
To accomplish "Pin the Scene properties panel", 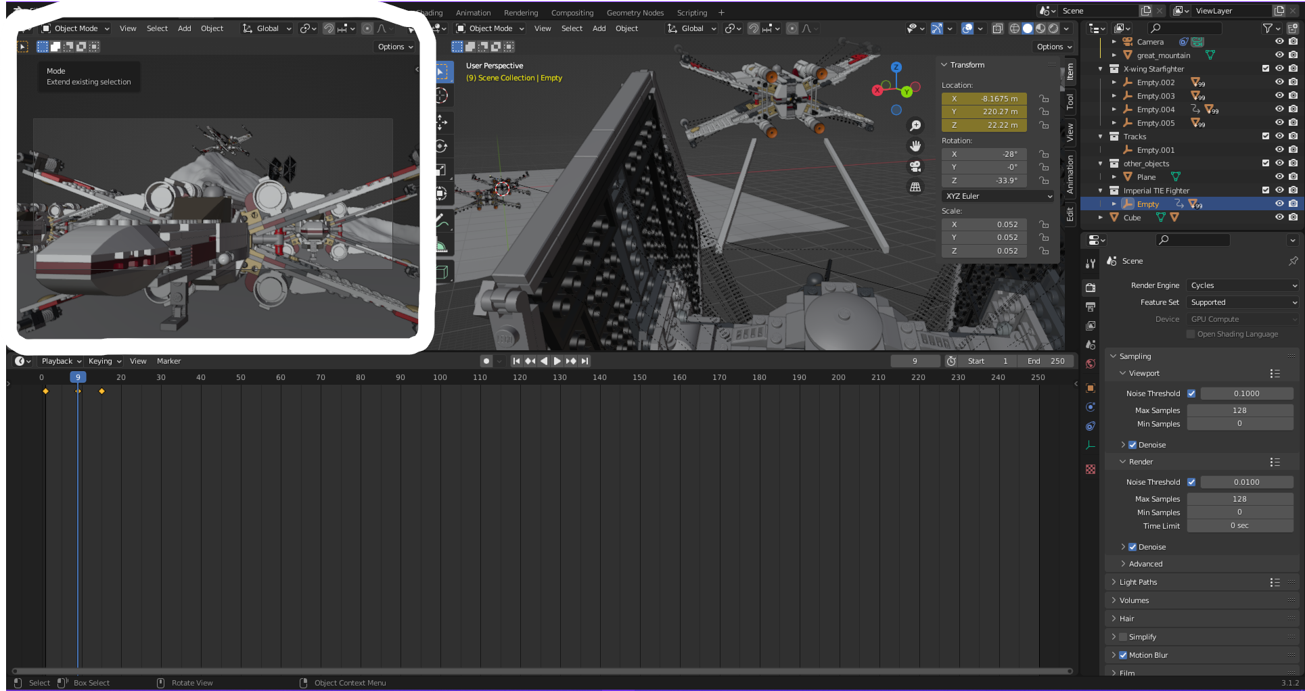I will pyautogui.click(x=1293, y=261).
